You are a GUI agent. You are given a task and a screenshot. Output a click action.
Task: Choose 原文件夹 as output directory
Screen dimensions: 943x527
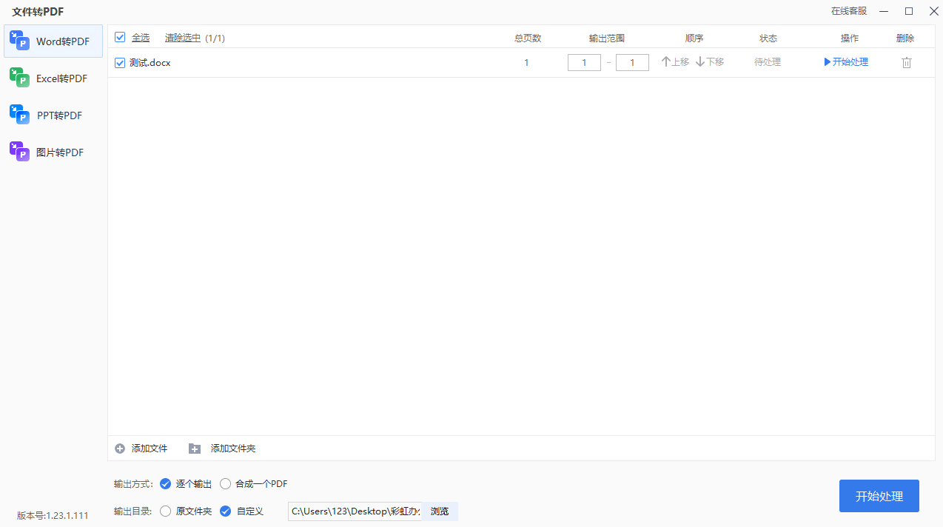[x=165, y=511]
